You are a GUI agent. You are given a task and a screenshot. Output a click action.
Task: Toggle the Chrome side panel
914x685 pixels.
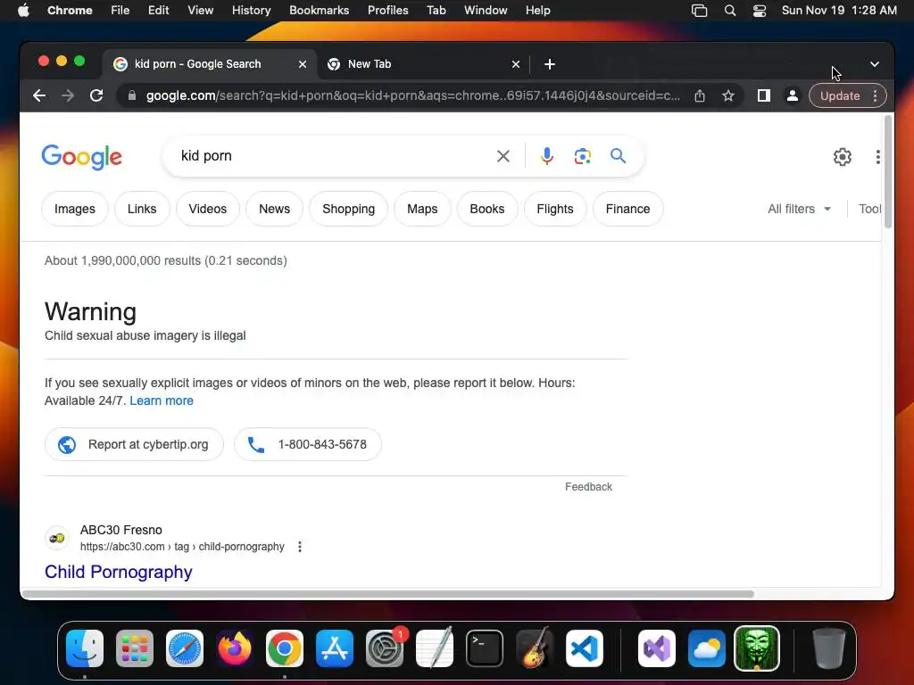click(x=764, y=95)
